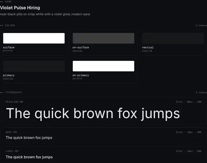Viewport: 207px width, 163px height.
Task: Click the NAME section label
Action: [8, 2]
